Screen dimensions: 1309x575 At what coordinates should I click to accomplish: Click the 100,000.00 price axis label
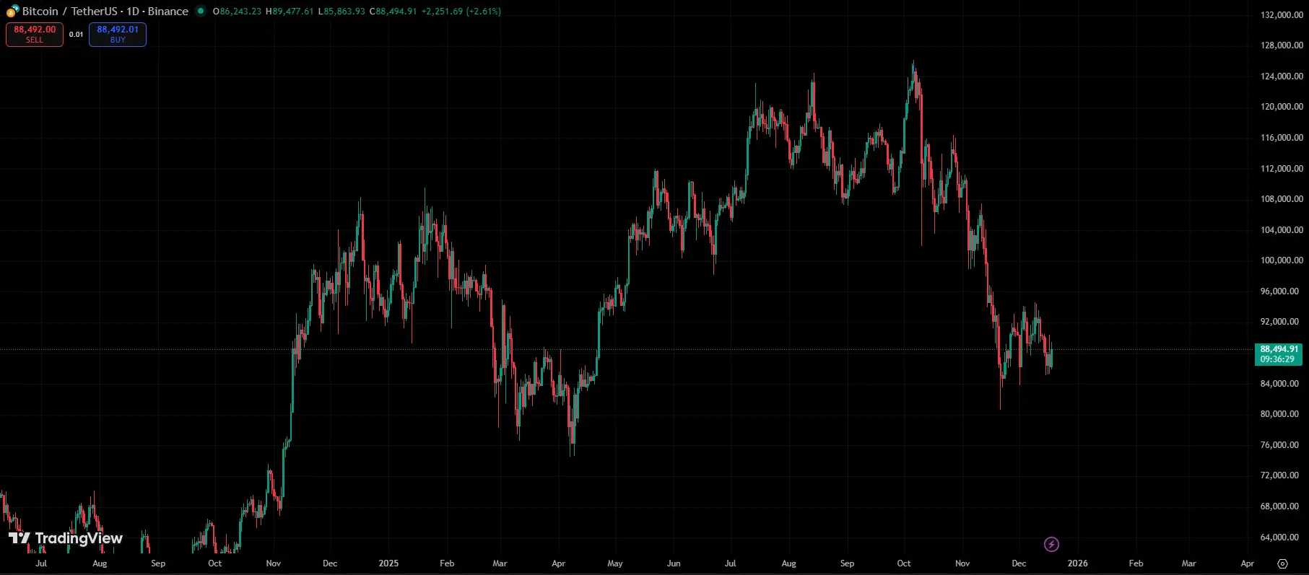click(1282, 260)
